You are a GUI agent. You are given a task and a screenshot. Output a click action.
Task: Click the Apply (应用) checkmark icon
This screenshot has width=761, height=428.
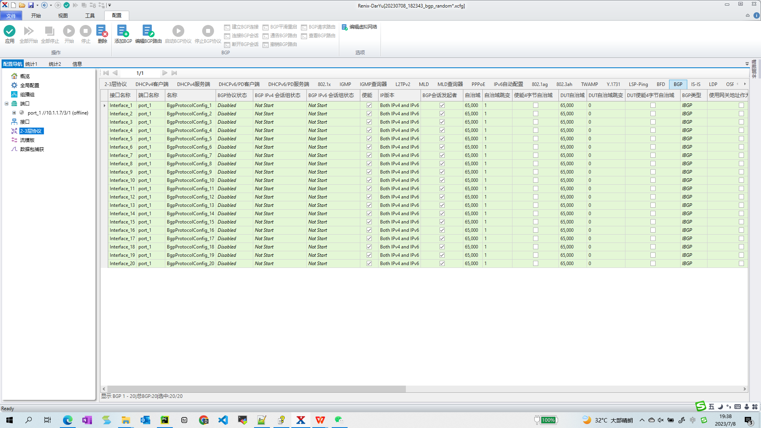(10, 31)
